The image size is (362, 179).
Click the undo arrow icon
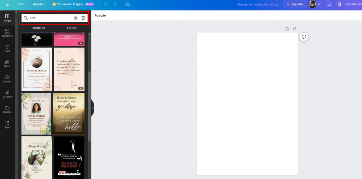coord(105,4)
